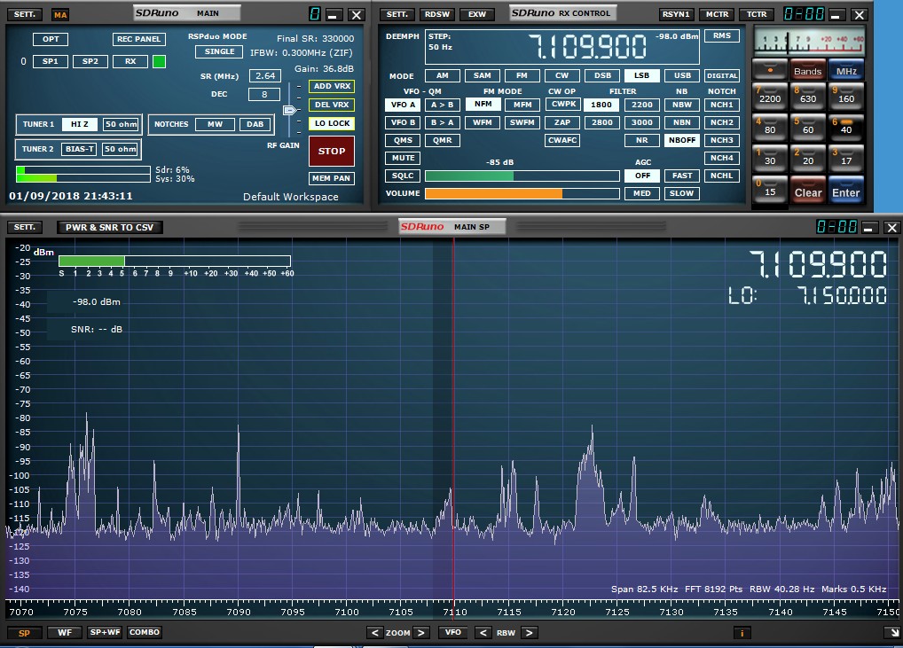Viewport: 903px width, 648px height.
Task: Toggle SQLC squelch
Action: tap(403, 176)
